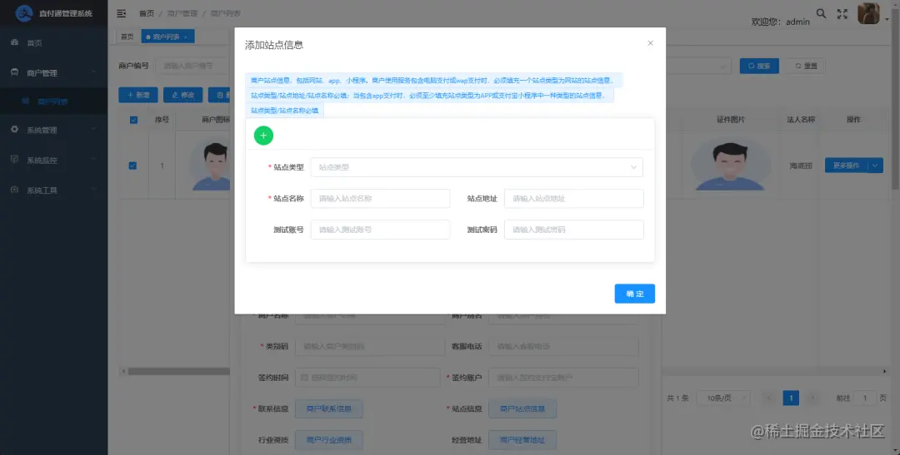Click the 新增 button
The width and height of the screenshot is (900, 455).
coord(138,95)
